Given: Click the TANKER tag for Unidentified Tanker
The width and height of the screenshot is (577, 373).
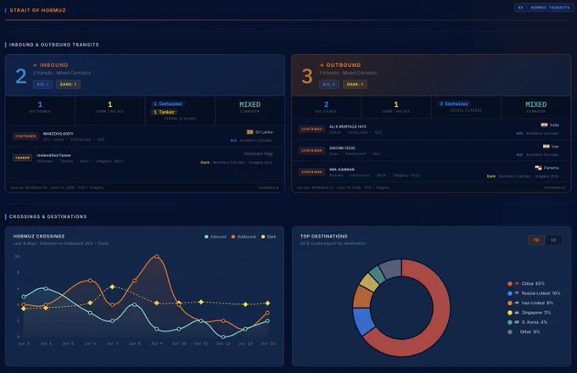Looking at the screenshot, I should click(22, 158).
